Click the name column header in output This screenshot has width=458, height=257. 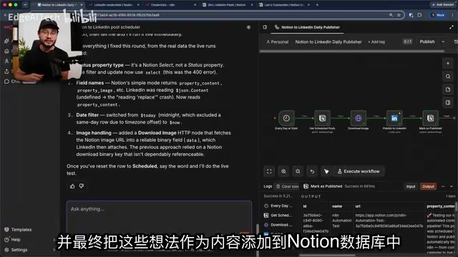click(337, 206)
